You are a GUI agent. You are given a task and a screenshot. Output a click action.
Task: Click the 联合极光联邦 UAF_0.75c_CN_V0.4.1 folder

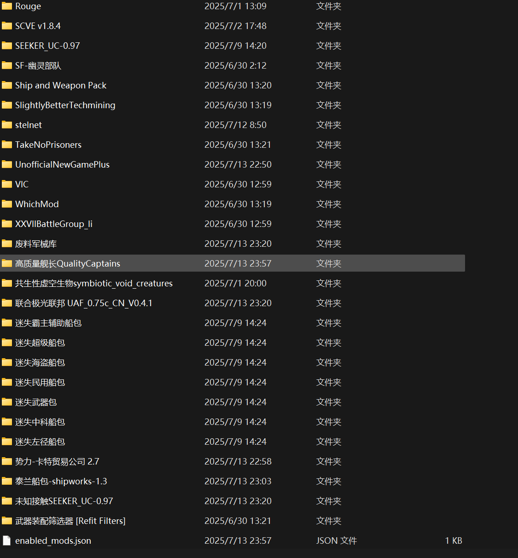coord(83,303)
